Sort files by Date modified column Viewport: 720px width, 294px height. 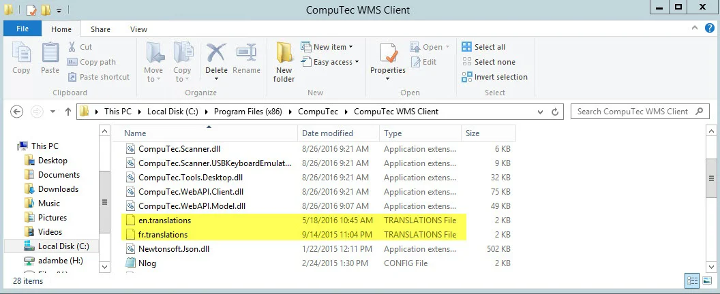pyautogui.click(x=327, y=133)
